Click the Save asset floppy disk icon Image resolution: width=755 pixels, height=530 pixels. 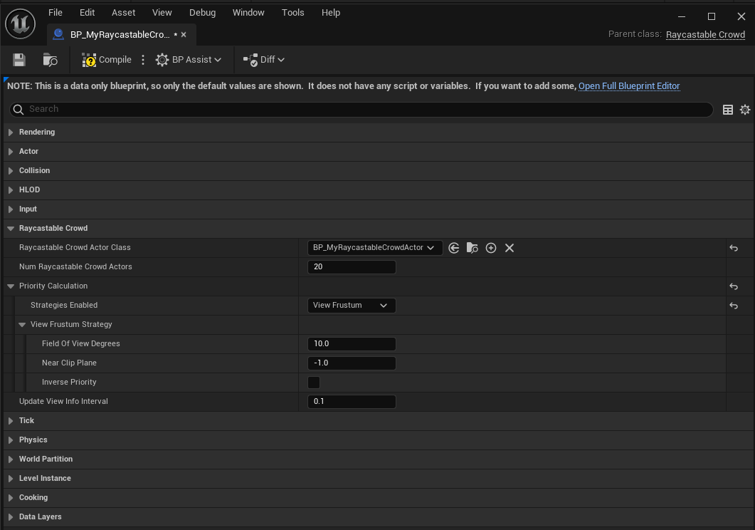coord(19,60)
